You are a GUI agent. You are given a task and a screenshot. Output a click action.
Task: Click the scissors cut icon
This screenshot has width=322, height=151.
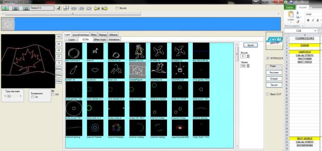[x=59, y=8]
